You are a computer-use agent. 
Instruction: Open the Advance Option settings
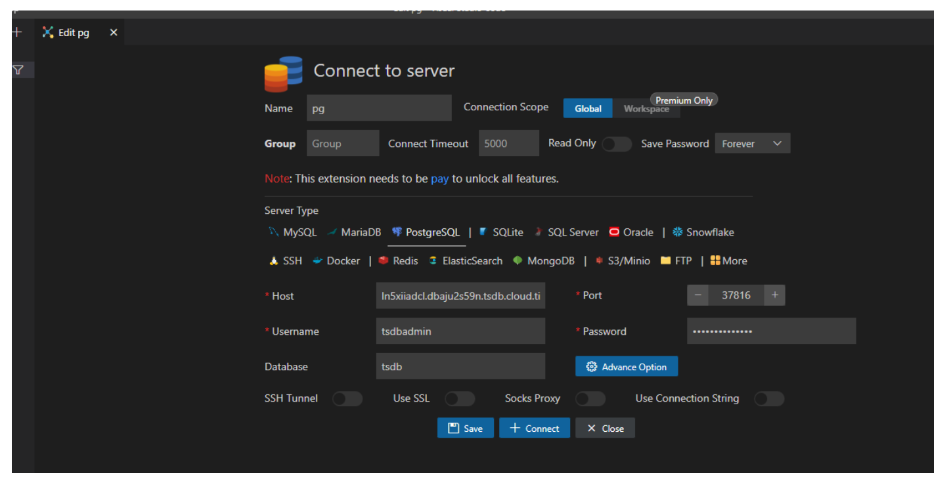pos(626,367)
